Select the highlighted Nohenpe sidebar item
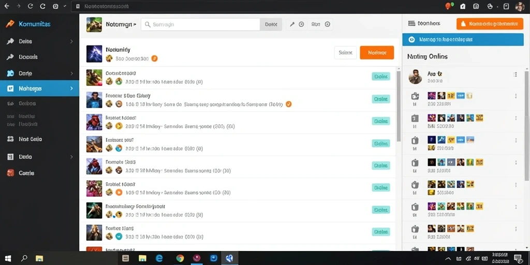This screenshot has width=530, height=265. 39,89
